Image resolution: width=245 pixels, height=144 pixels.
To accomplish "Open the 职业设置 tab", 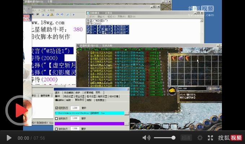I will pos(80,96).
